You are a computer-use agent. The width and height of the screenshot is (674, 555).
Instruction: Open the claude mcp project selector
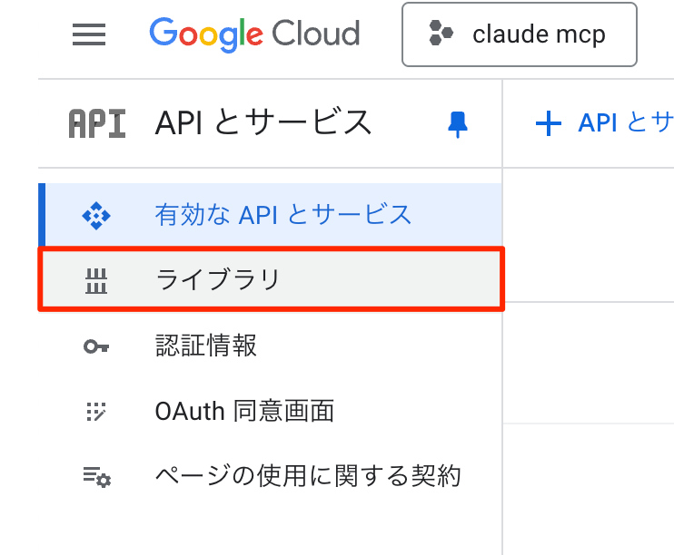coord(519,34)
